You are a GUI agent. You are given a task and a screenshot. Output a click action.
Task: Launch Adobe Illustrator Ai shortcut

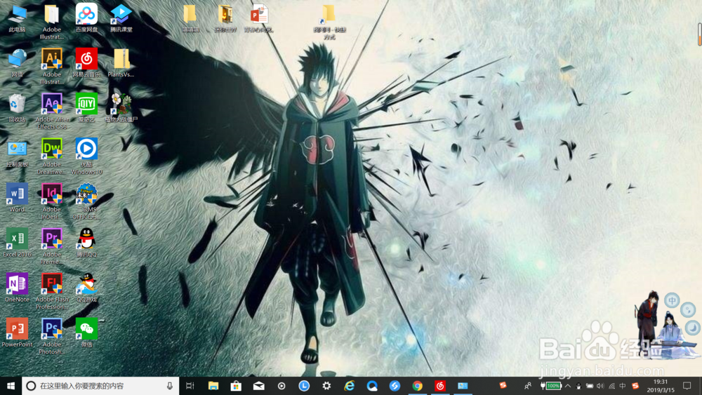[51, 66]
